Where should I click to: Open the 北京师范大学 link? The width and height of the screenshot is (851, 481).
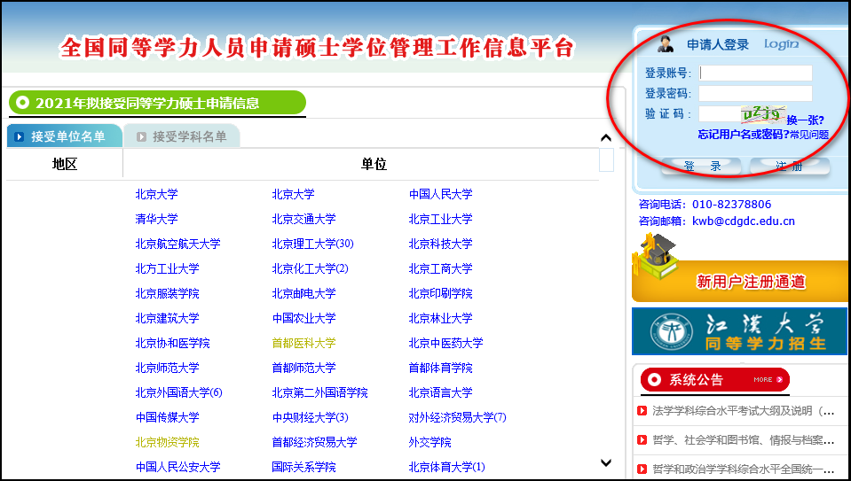click(x=167, y=368)
